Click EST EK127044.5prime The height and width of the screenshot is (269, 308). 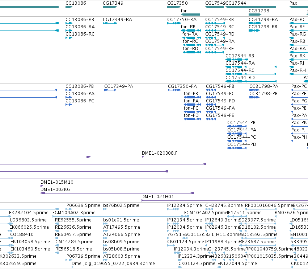coord(237,264)
